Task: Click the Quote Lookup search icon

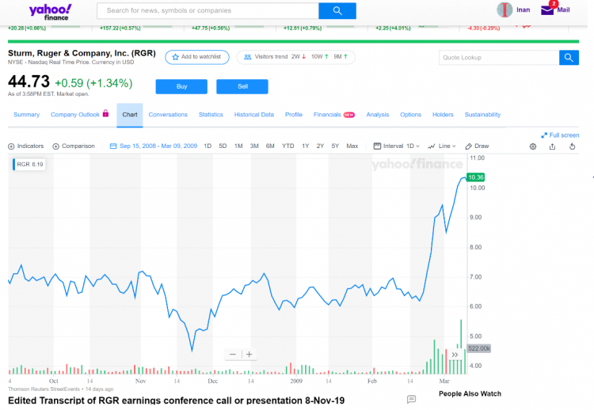Action: click(x=569, y=58)
